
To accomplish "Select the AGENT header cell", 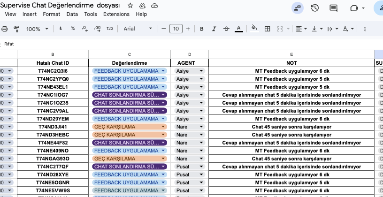I will point(190,63).
